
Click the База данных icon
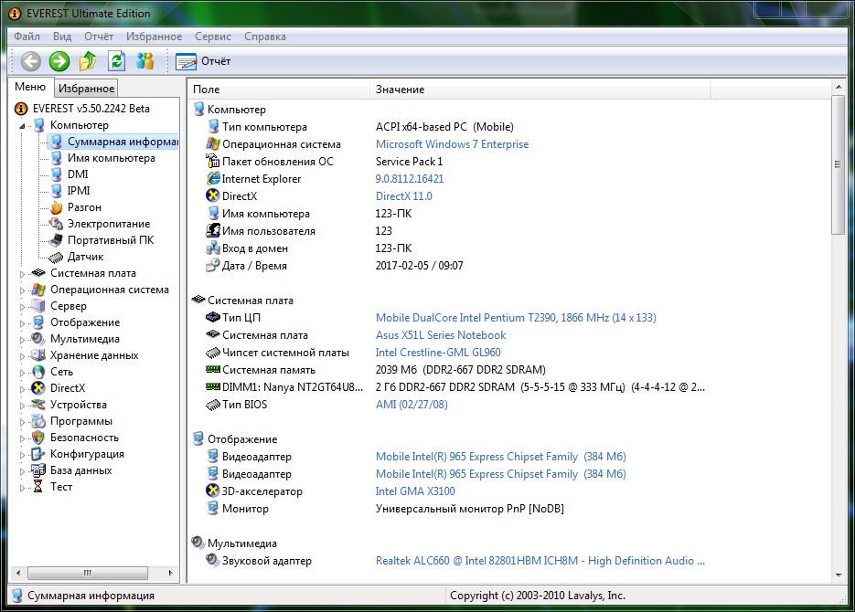38,470
